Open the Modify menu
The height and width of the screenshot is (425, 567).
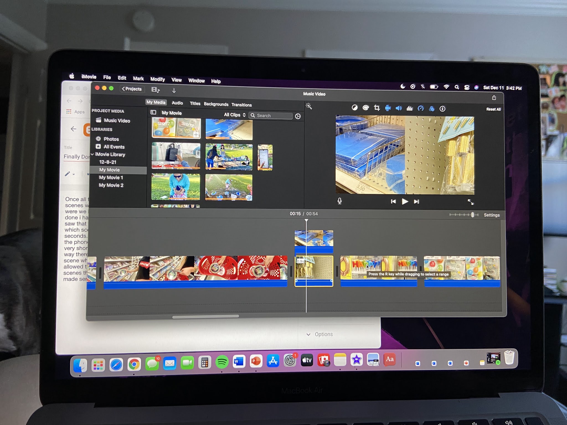tap(158, 79)
